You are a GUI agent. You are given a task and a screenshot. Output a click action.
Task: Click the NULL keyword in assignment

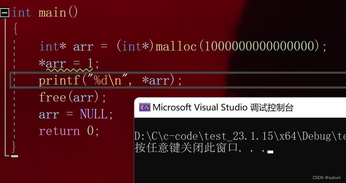point(94,114)
